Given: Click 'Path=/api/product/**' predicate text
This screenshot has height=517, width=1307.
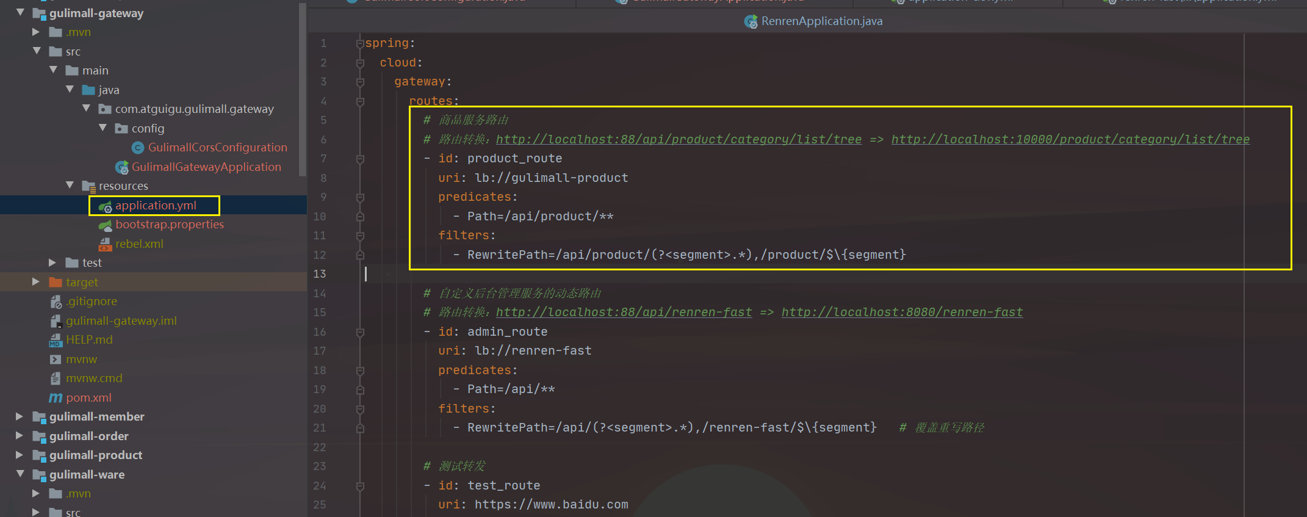Looking at the screenshot, I should (x=540, y=216).
